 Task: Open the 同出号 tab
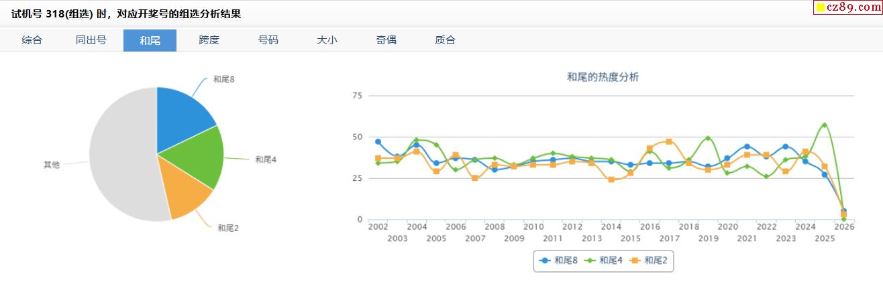(x=91, y=40)
